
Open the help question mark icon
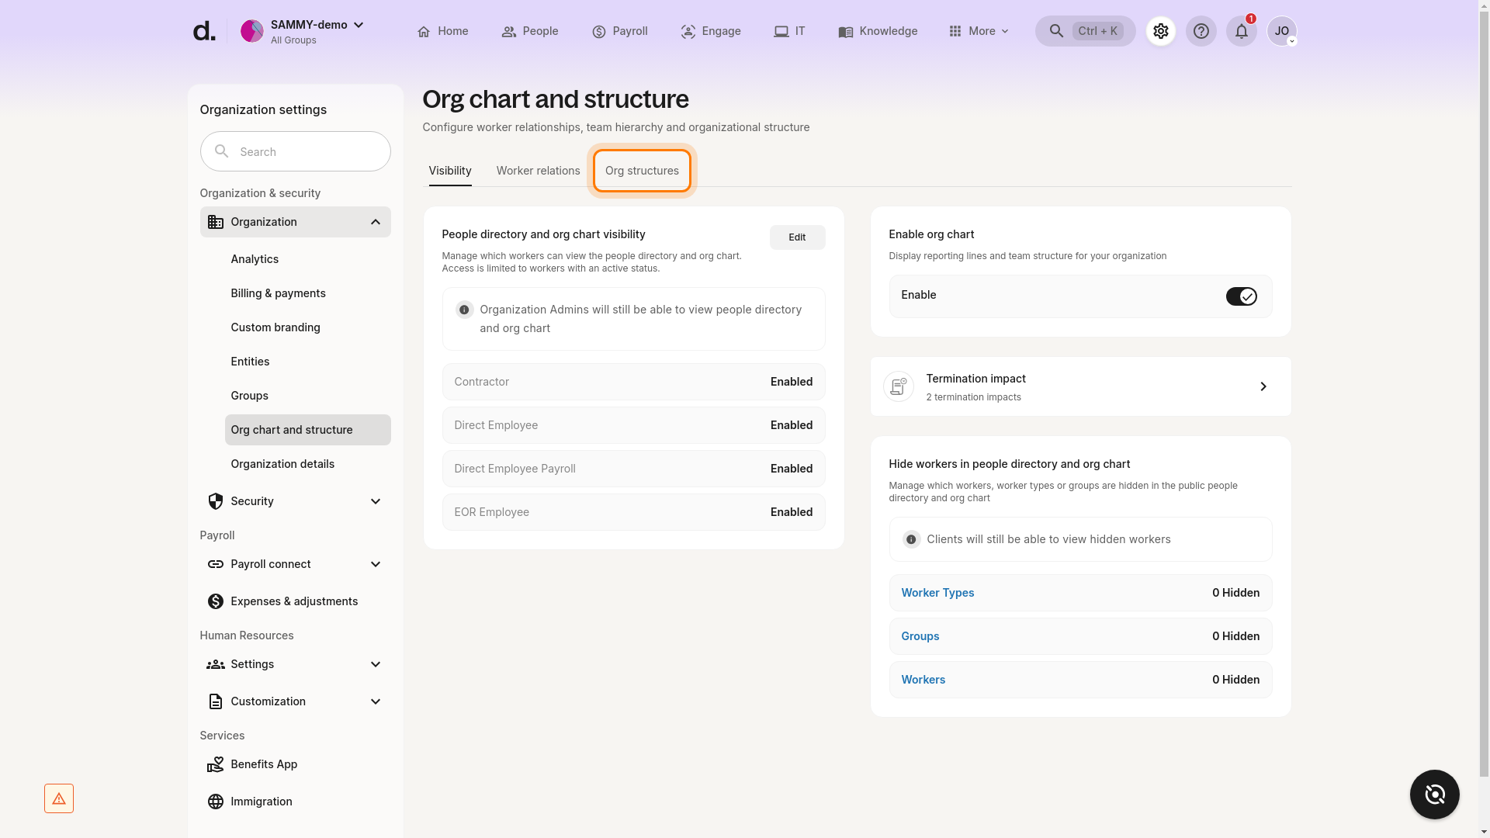[x=1201, y=31]
